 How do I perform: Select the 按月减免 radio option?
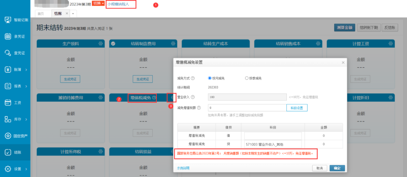(210, 78)
